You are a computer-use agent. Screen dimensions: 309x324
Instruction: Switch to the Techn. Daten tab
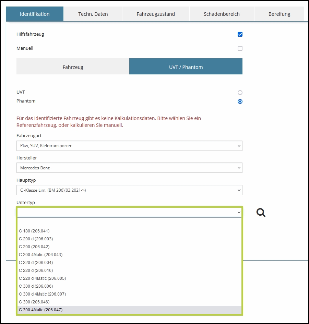(x=93, y=14)
